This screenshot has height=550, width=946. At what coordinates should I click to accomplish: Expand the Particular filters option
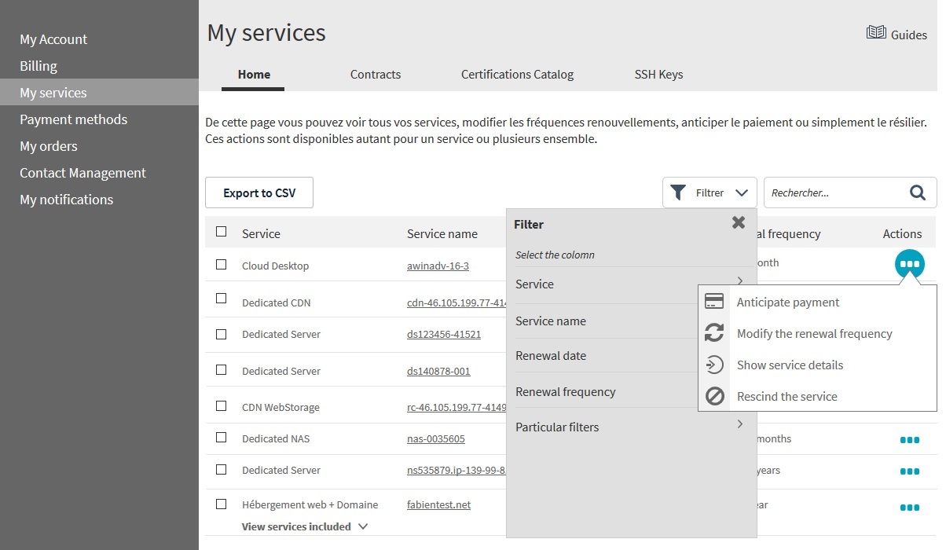[x=628, y=427]
